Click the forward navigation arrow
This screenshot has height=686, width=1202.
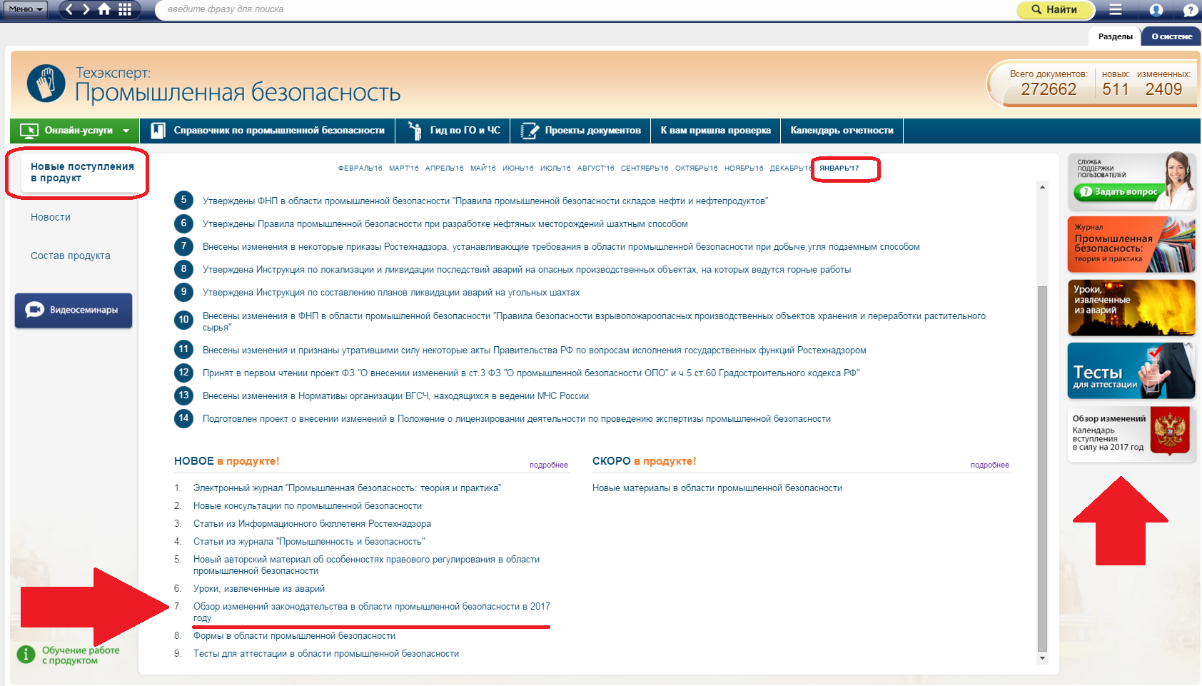point(86,9)
